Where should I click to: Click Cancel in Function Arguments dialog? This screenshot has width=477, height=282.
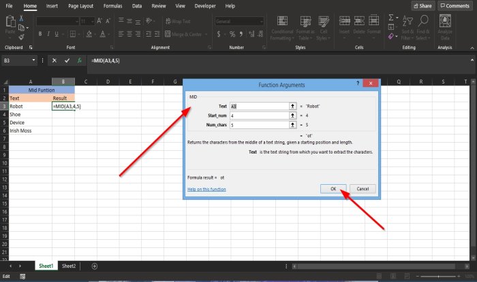[x=363, y=188]
